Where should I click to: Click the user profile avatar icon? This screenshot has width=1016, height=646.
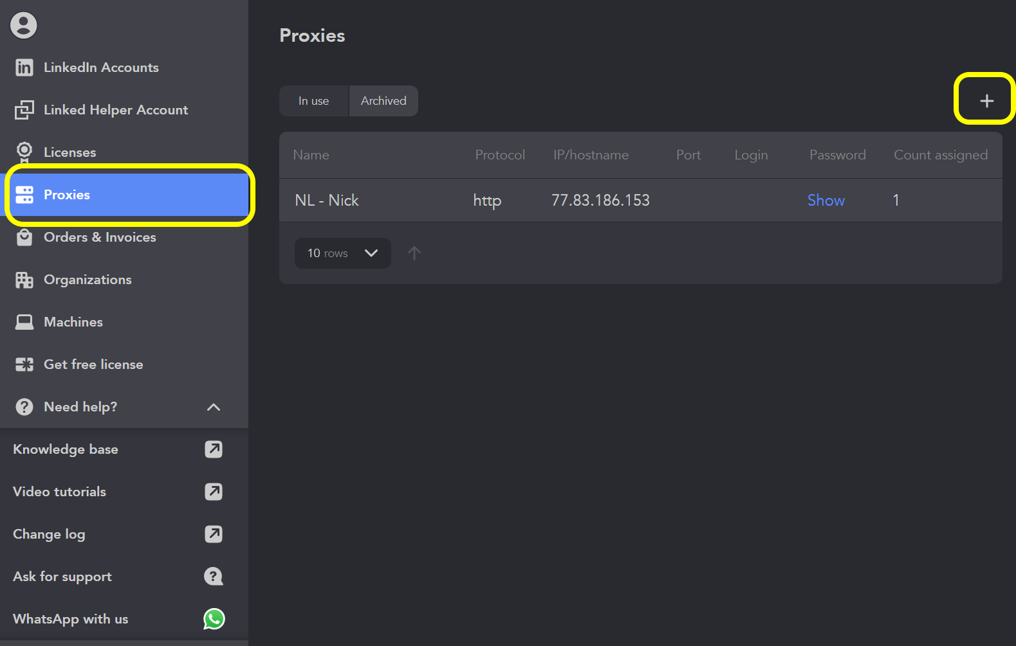[x=24, y=25]
